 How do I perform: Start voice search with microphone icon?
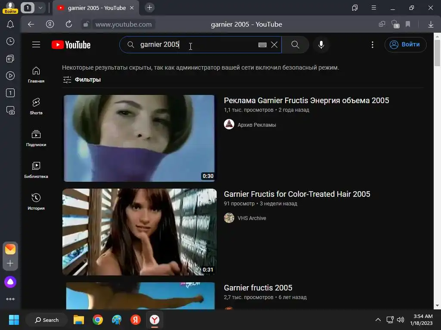pos(321,45)
